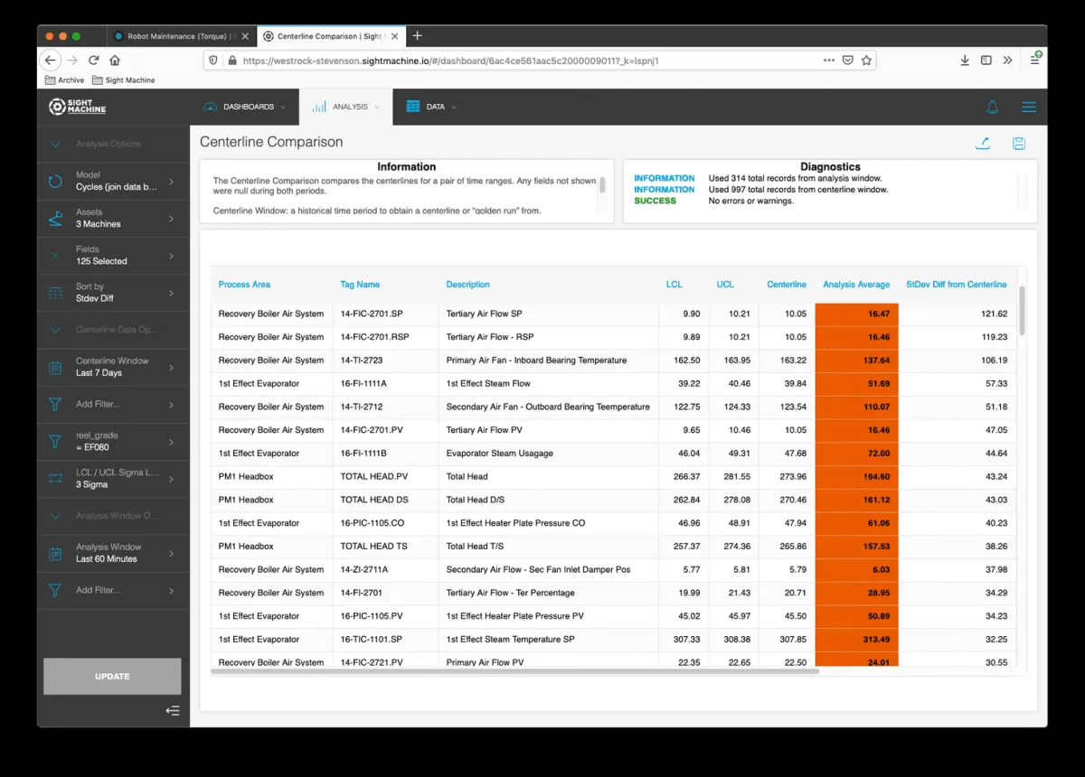Viewport: 1085px width, 777px height.
Task: Open the Archive bookmarks folder
Action: (64, 80)
